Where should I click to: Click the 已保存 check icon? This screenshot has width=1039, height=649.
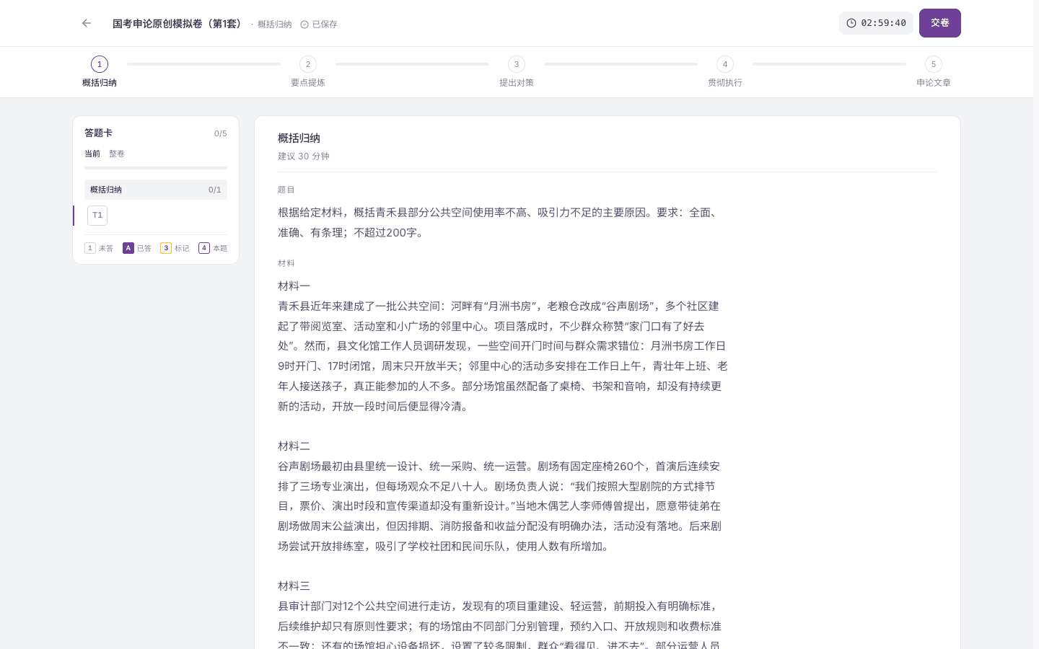tap(304, 25)
